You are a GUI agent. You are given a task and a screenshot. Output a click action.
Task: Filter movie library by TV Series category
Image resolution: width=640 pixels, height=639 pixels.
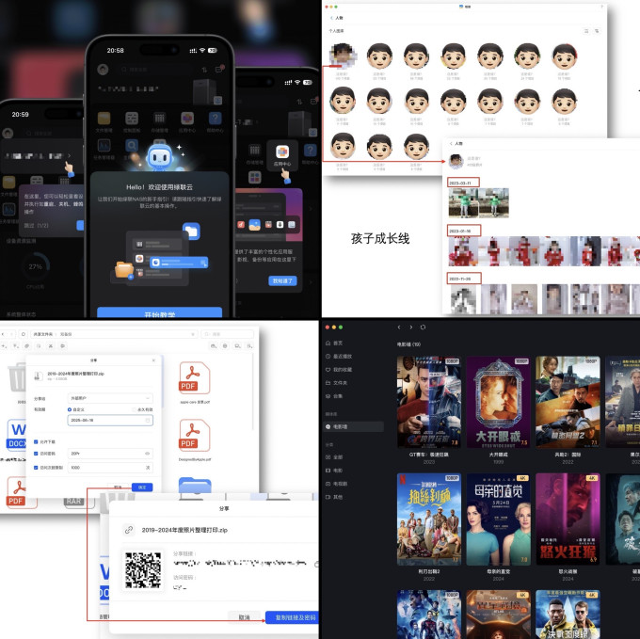336,484
